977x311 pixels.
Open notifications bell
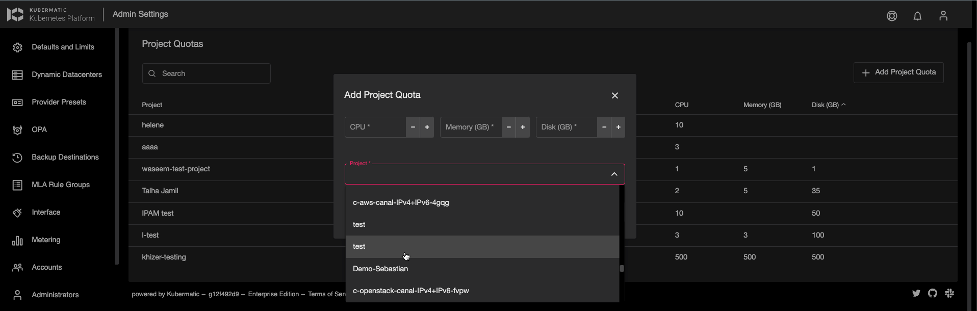(917, 16)
